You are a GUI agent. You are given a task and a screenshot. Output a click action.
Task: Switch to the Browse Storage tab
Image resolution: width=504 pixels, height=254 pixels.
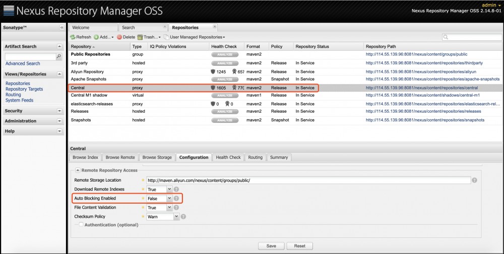tap(157, 157)
